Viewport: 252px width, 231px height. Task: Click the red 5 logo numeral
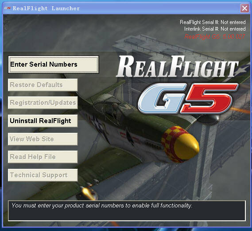(209, 98)
